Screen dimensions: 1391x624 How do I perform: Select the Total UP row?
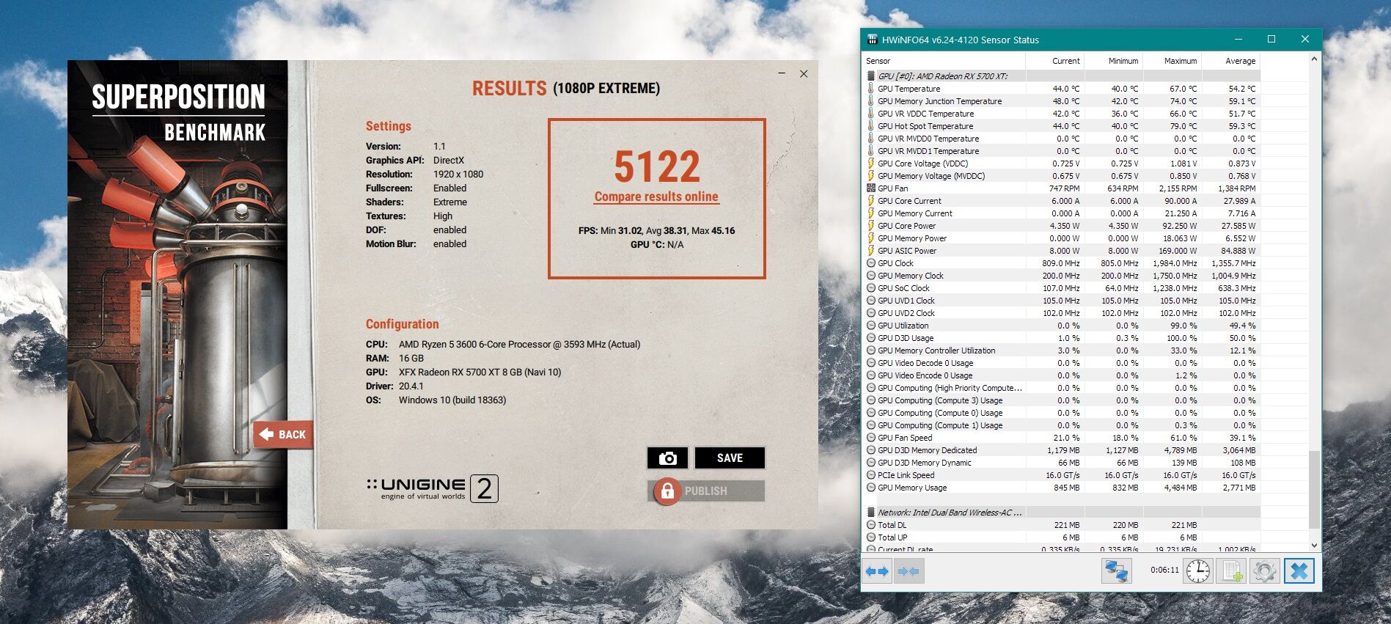[x=1062, y=537]
